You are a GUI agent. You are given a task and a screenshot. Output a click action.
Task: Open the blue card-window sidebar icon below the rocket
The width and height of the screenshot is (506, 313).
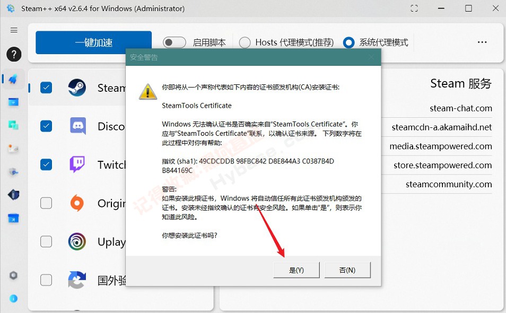point(13,102)
